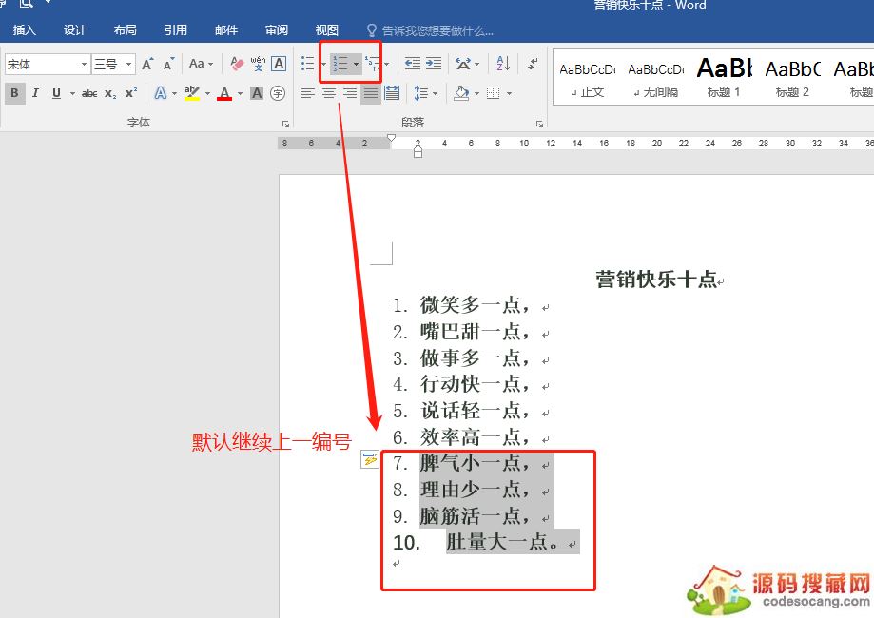Click the AutoCorrect options icon beside item 7
The image size is (874, 618).
coord(370,460)
